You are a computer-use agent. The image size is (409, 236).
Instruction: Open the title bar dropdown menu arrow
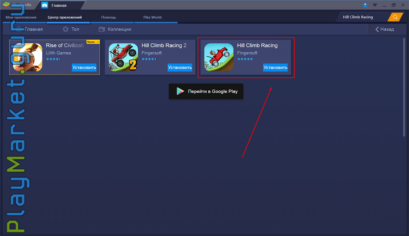(x=375, y=5)
